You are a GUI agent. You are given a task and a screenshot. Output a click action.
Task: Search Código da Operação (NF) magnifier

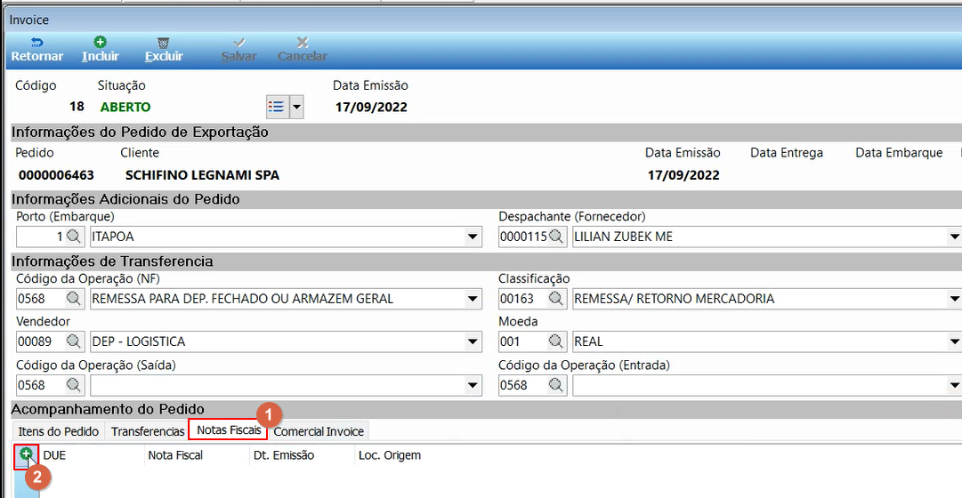74,299
